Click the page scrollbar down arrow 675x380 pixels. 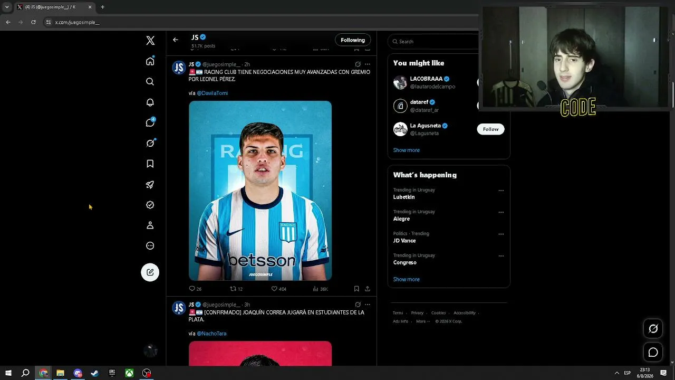pos(672,363)
